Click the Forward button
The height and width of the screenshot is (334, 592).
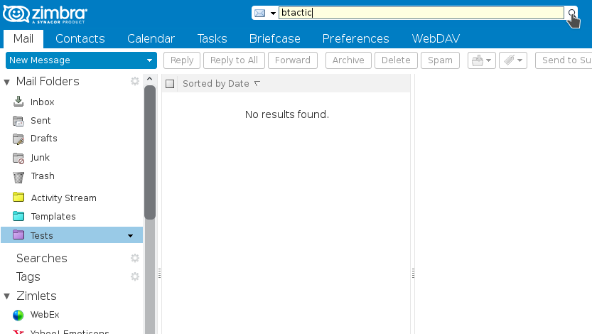(293, 60)
